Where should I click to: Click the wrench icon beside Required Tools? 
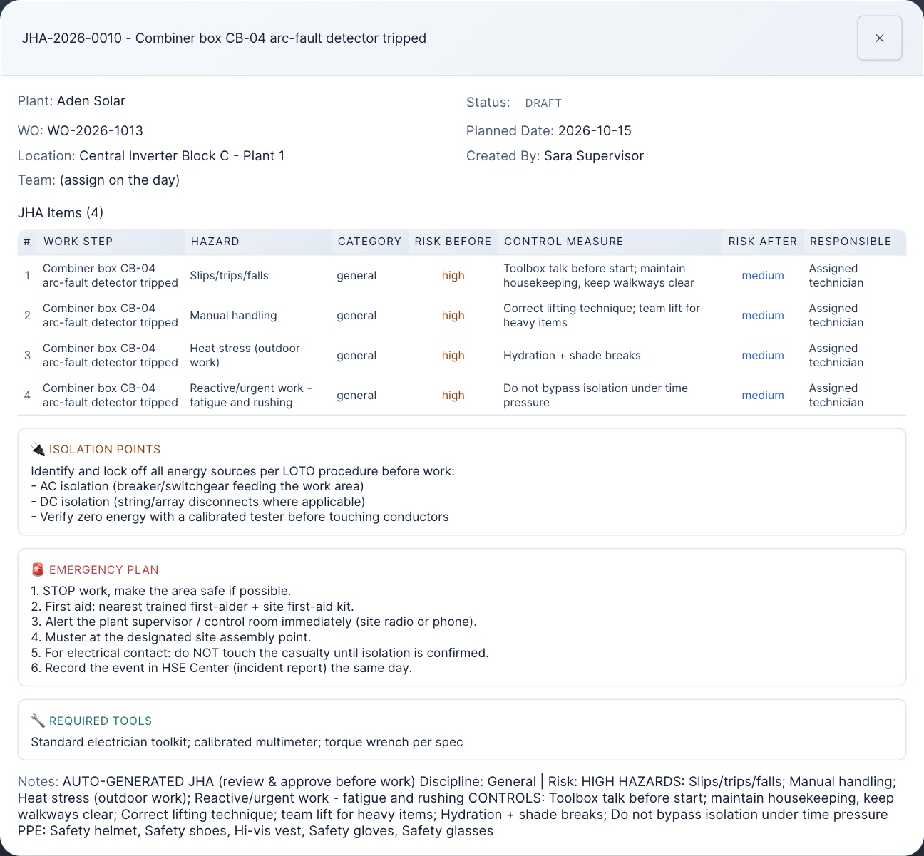(x=38, y=721)
